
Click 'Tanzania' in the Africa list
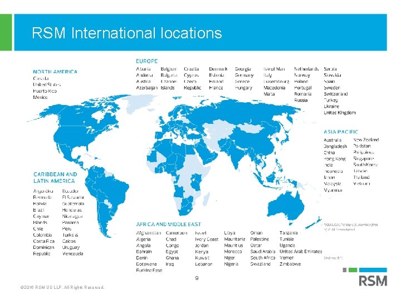pyautogui.click(x=288, y=233)
